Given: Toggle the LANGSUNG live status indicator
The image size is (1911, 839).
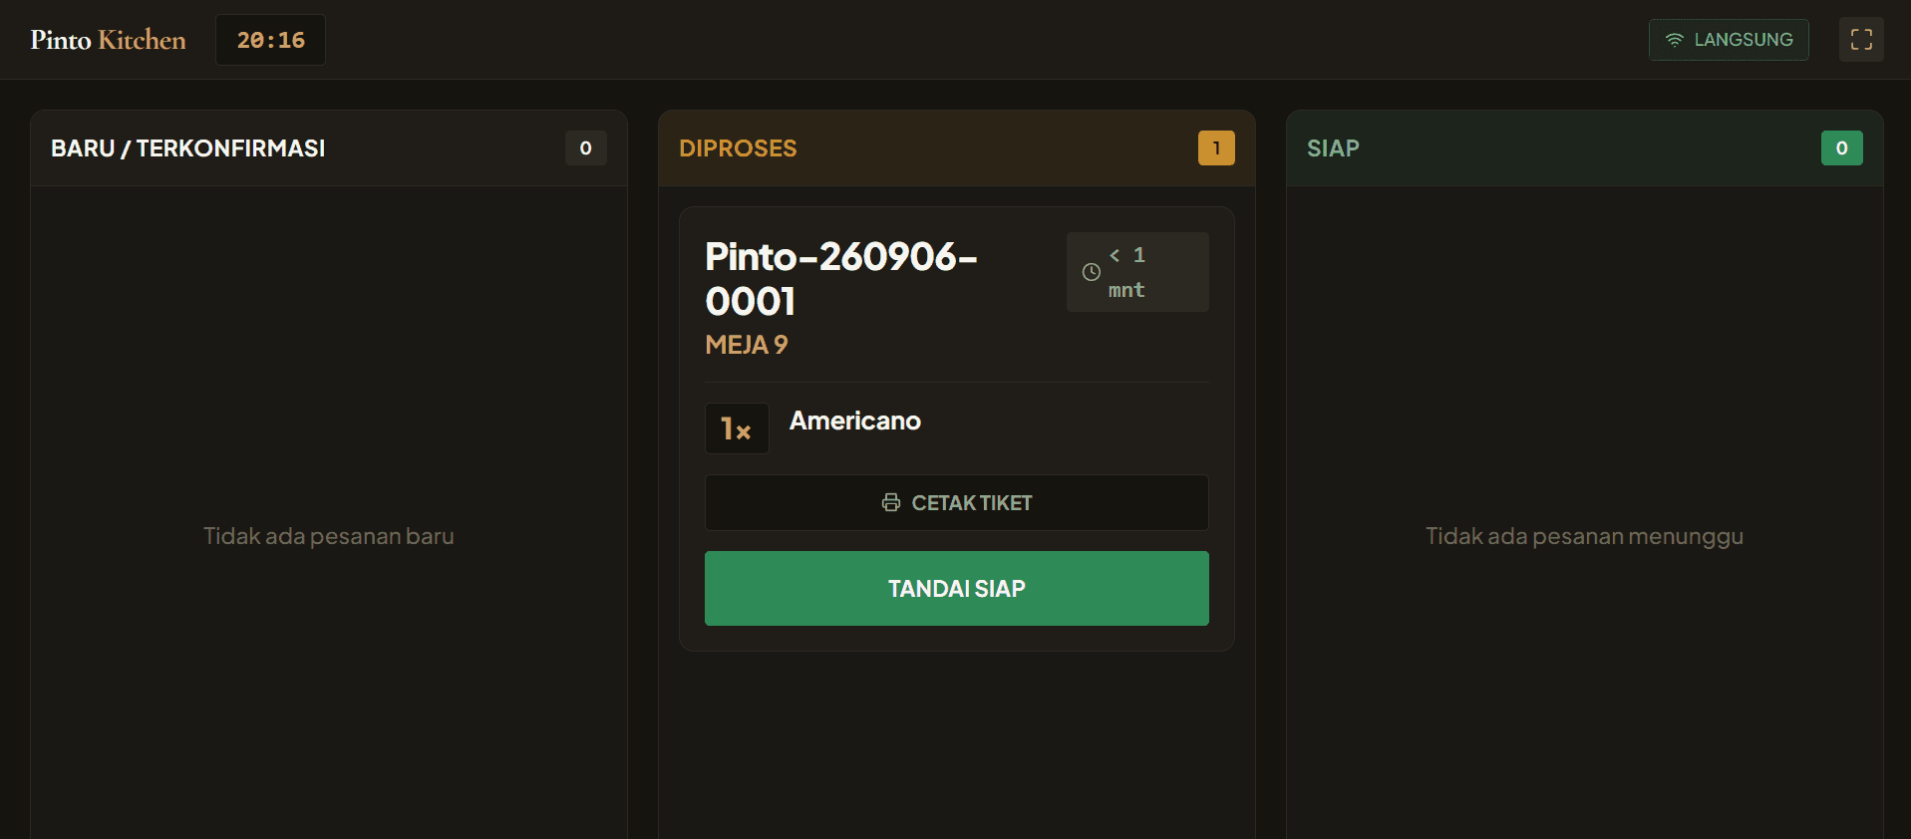Looking at the screenshot, I should (x=1729, y=40).
